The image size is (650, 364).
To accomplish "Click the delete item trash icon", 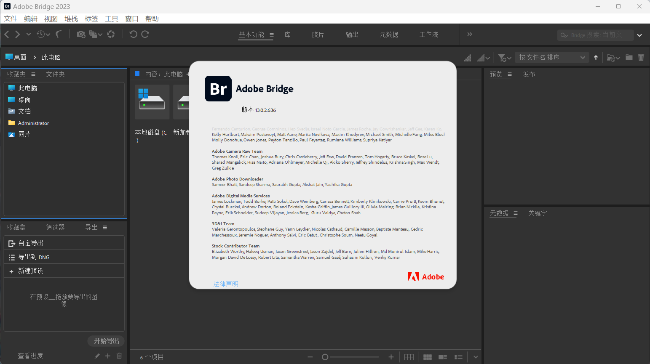I will point(641,57).
